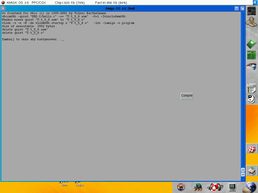Click the shell window resize gadget
This screenshot has height=193, width=258.
coord(243,179)
